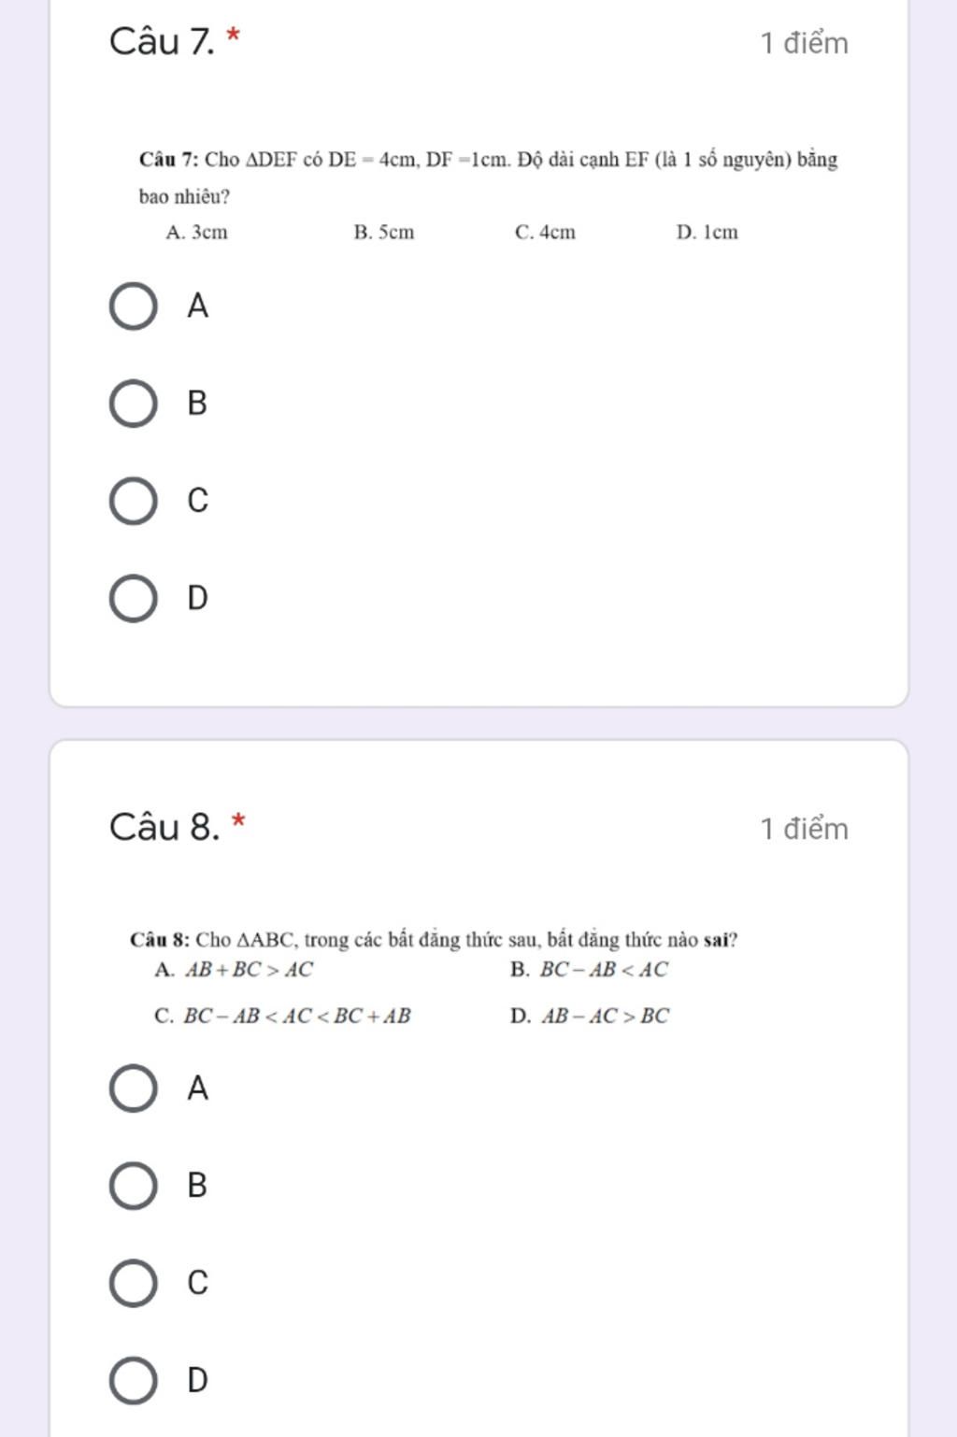Screen dimensions: 957x1437
Task: Click the "C. 4cm" answer text
Action: point(545,233)
